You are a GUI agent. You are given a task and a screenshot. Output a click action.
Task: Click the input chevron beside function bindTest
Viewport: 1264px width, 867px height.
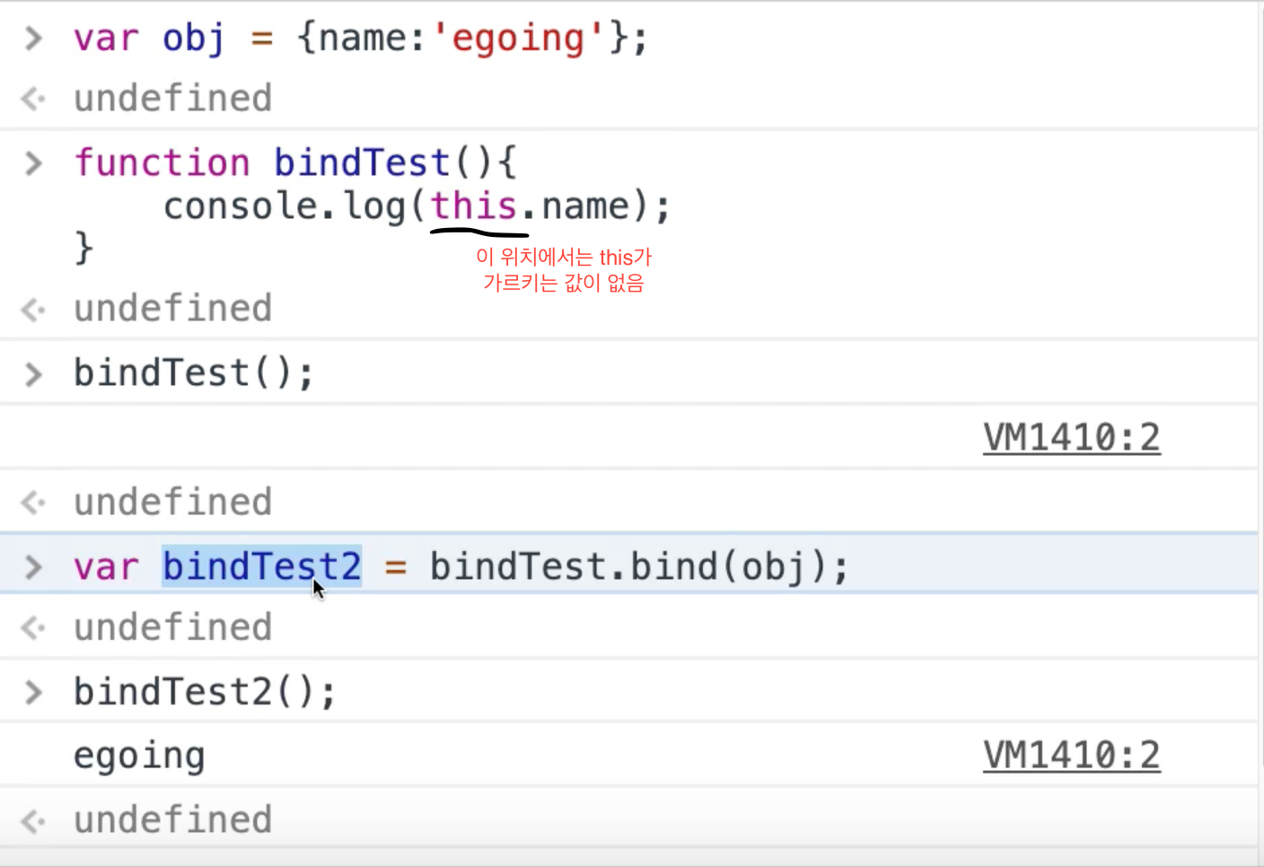tap(33, 163)
